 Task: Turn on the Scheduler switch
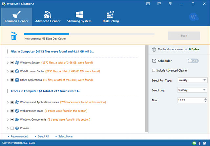[x=193, y=61]
